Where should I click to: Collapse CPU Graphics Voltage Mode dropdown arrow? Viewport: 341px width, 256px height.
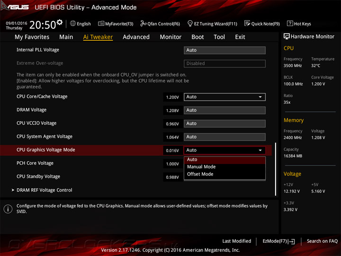coord(260,150)
